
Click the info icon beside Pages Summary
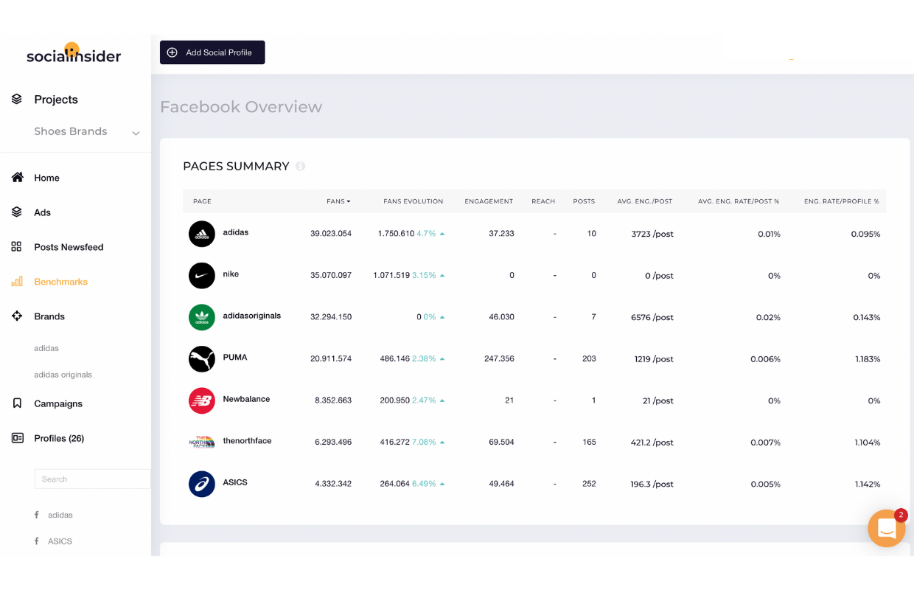pos(301,166)
